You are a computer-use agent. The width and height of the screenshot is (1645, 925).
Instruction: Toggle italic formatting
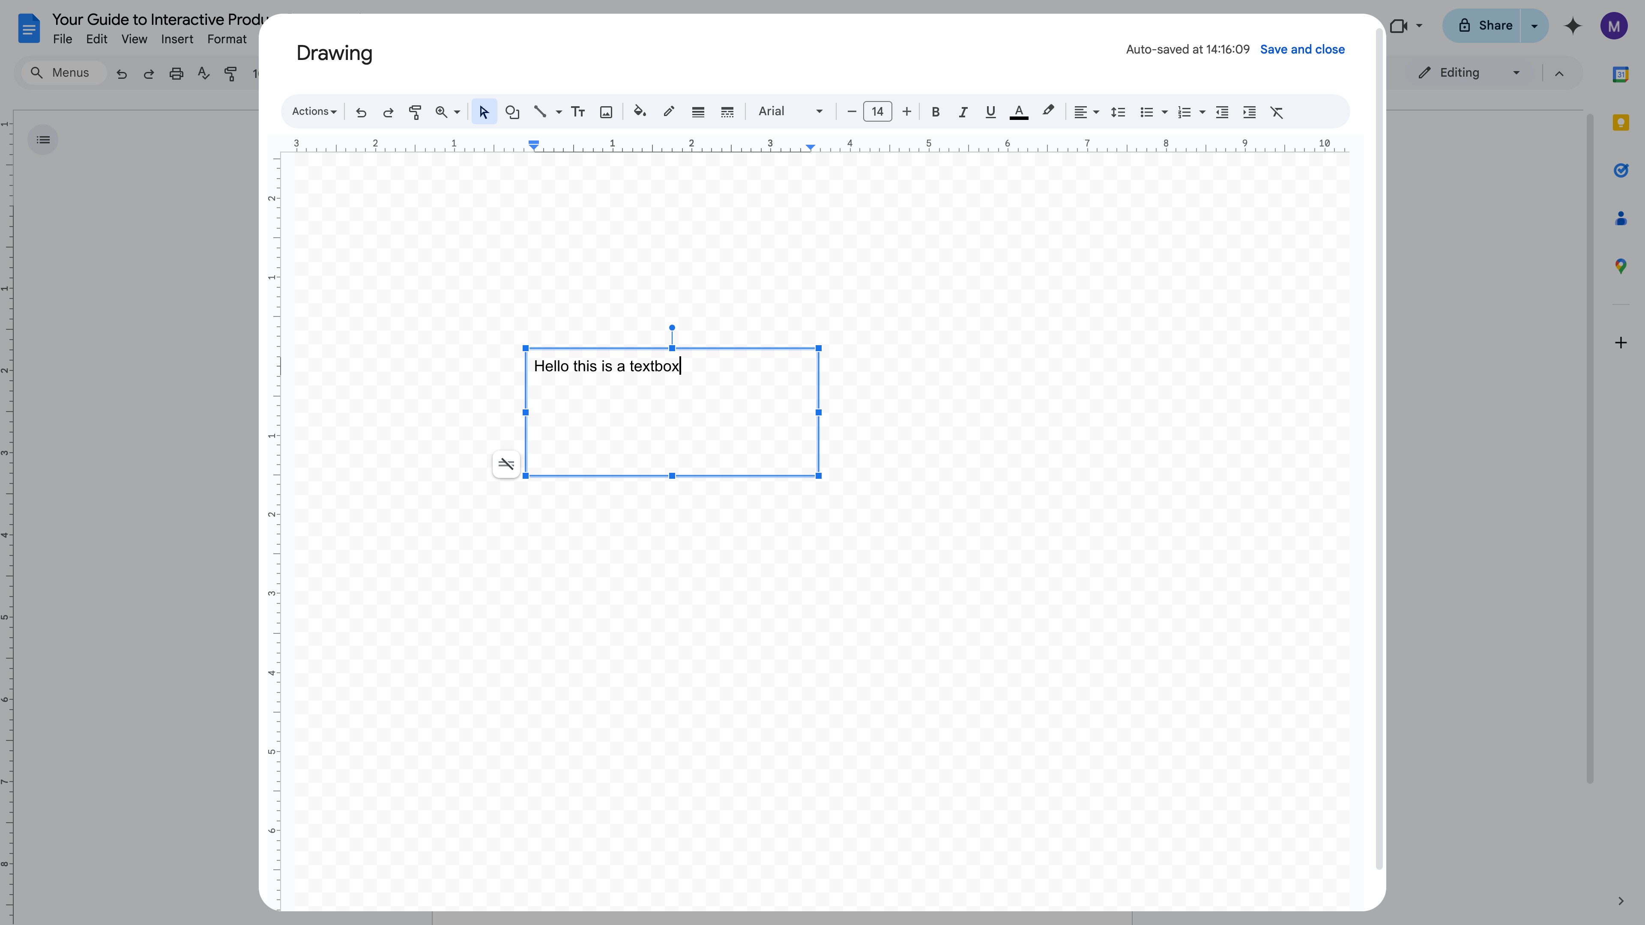(962, 112)
